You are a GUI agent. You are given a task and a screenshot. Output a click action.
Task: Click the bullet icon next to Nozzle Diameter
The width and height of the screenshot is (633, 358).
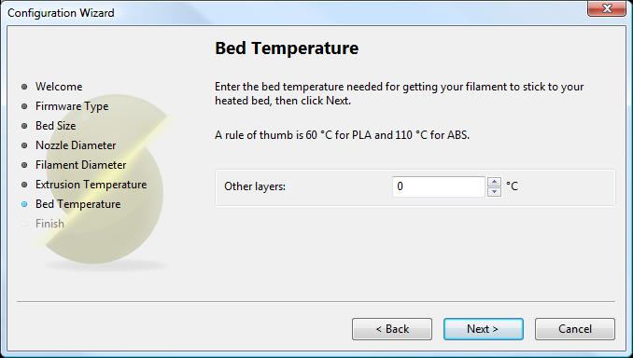pyautogui.click(x=24, y=145)
